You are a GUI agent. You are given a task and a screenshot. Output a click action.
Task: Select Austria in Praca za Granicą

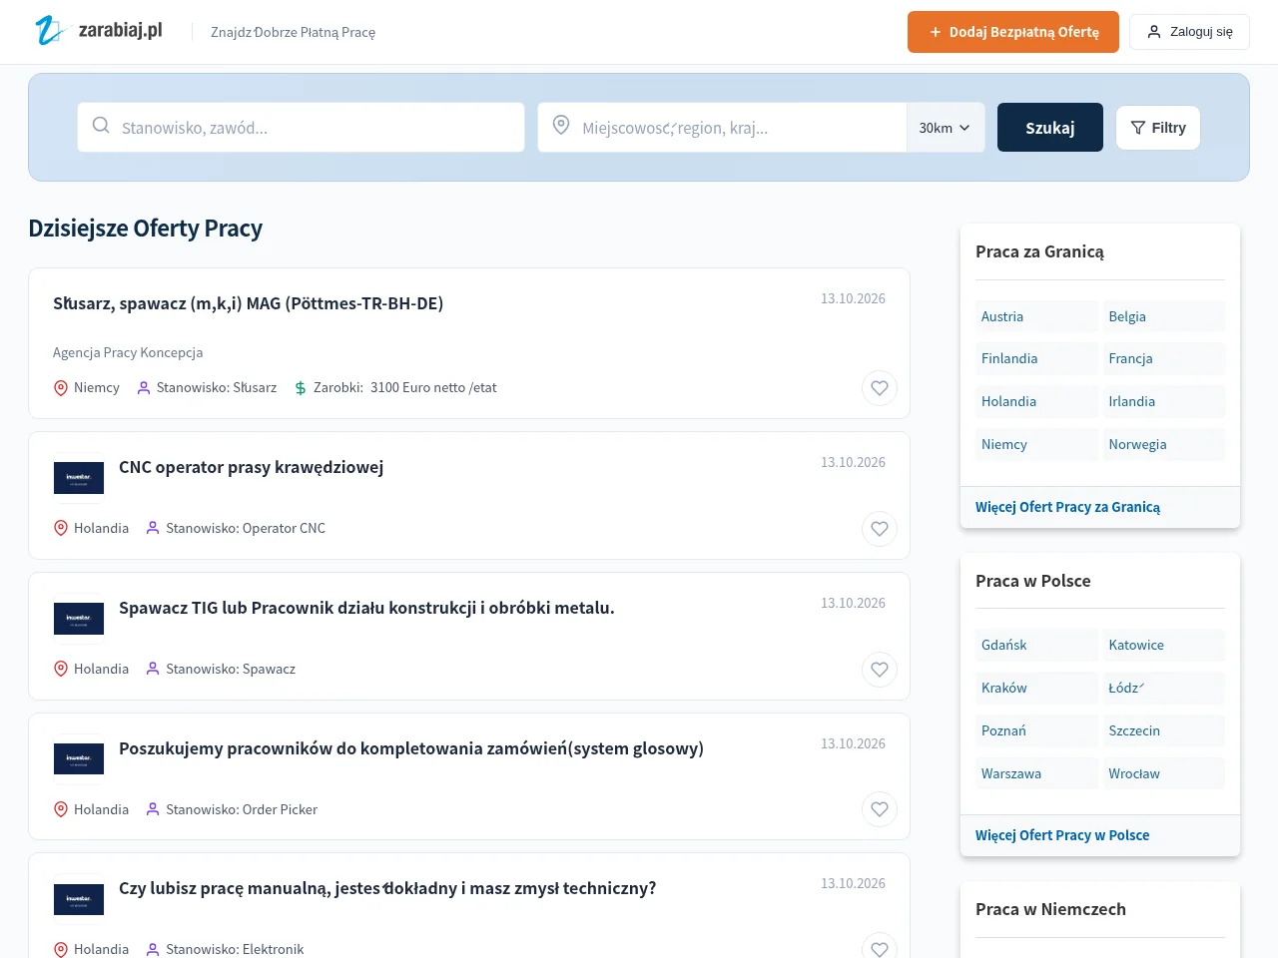tap(1036, 316)
